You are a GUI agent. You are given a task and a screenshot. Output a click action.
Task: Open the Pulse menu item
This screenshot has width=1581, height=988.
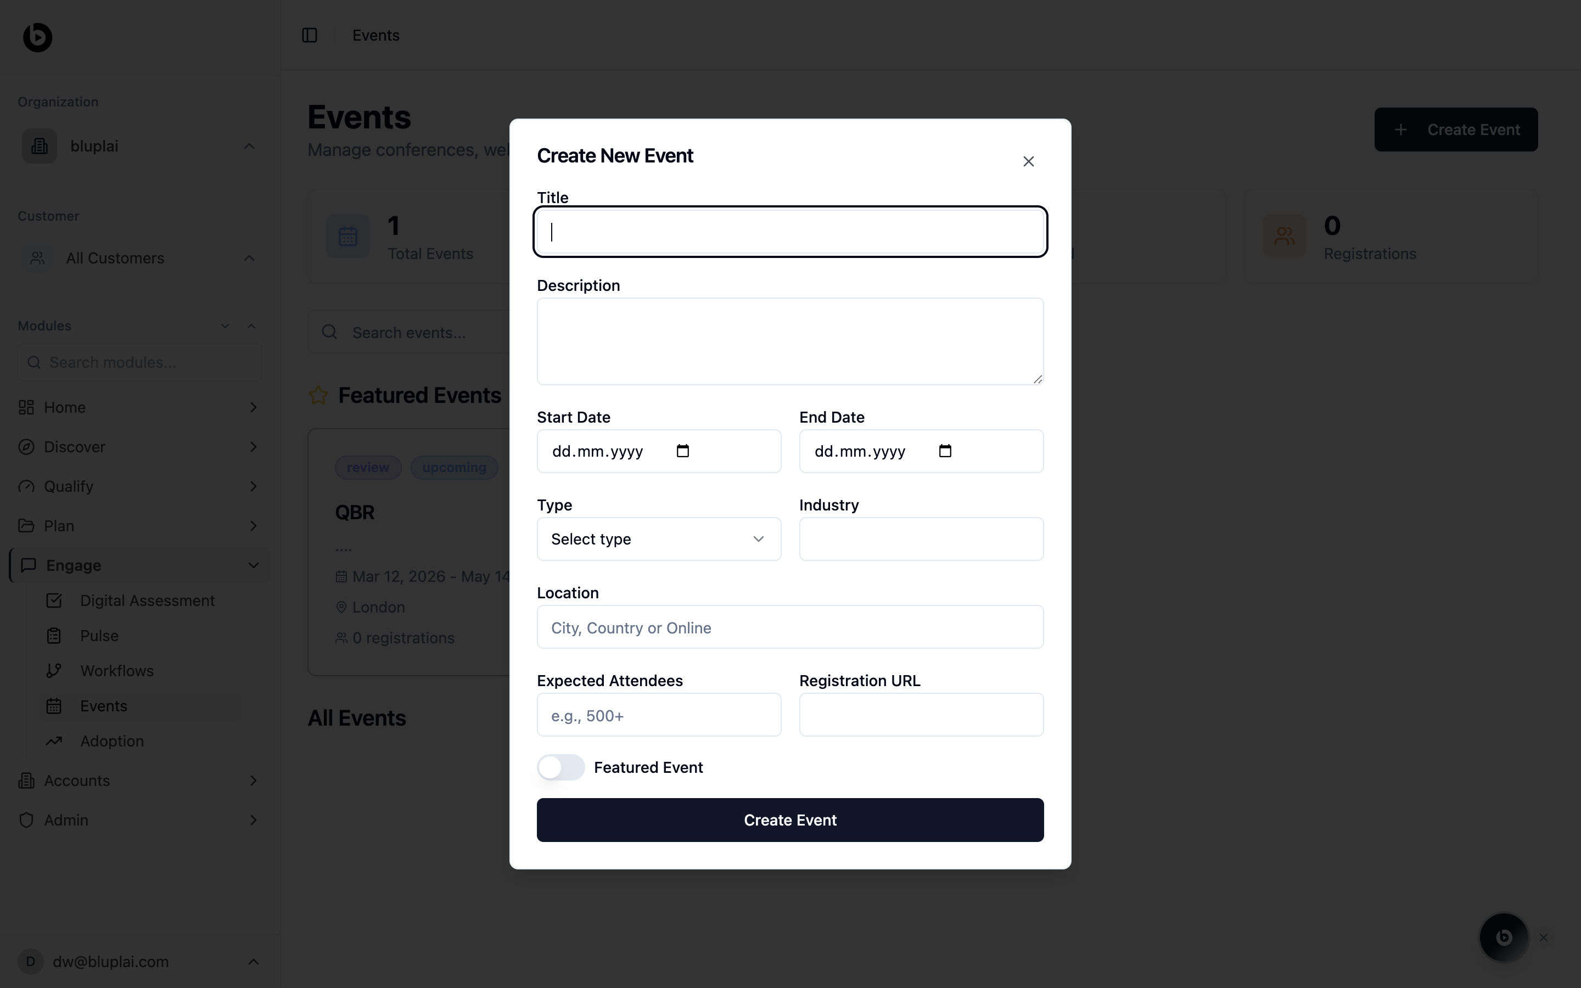[99, 636]
